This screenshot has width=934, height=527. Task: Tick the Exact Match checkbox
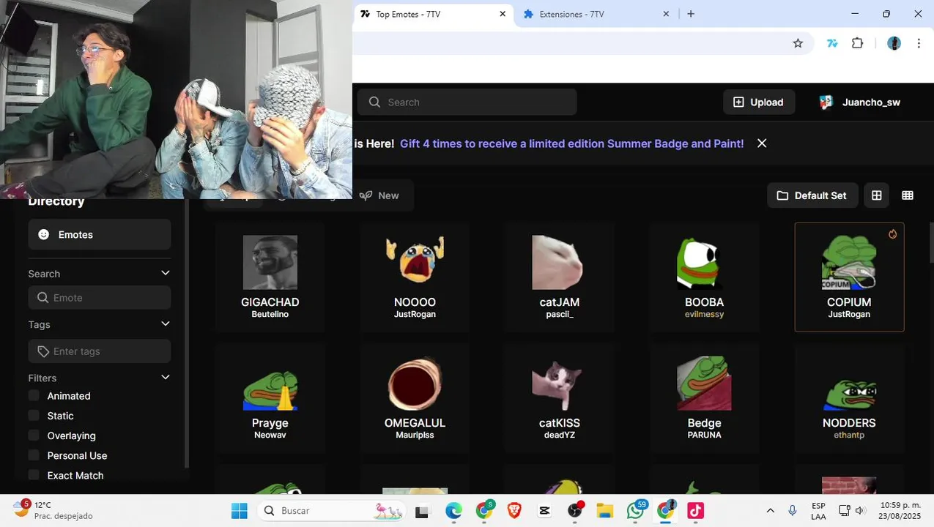[x=34, y=475]
